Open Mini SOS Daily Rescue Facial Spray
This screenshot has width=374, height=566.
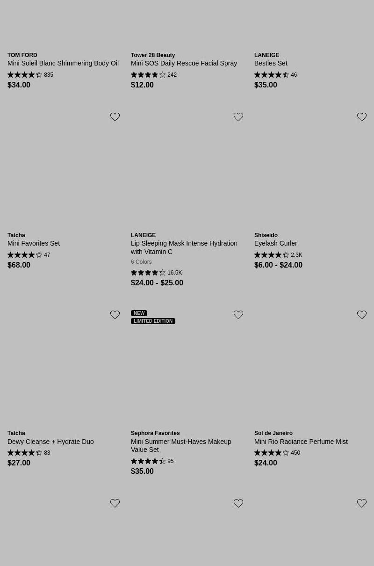click(184, 63)
